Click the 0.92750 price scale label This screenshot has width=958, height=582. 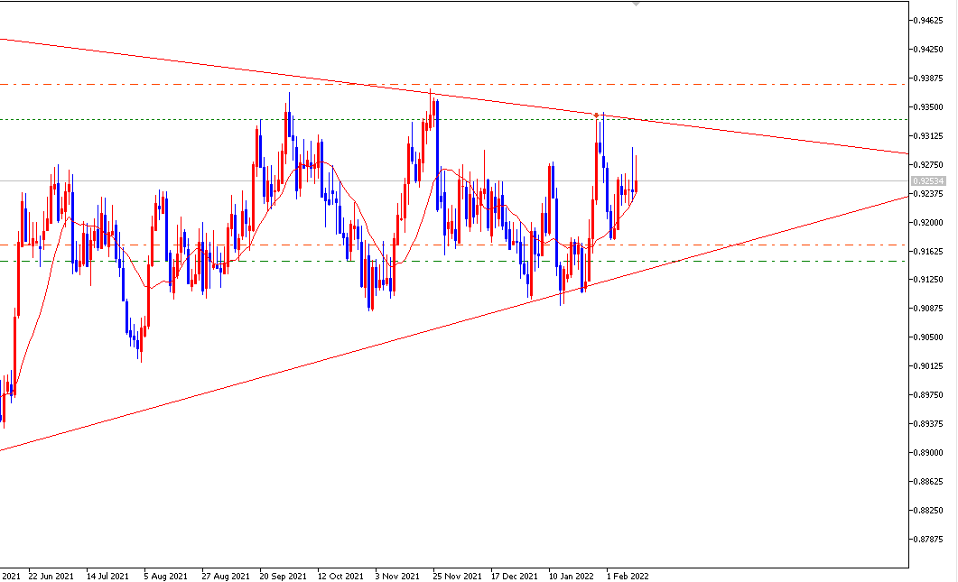point(928,164)
